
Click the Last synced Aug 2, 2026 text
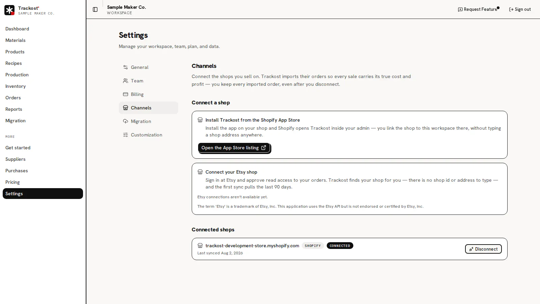[220, 253]
